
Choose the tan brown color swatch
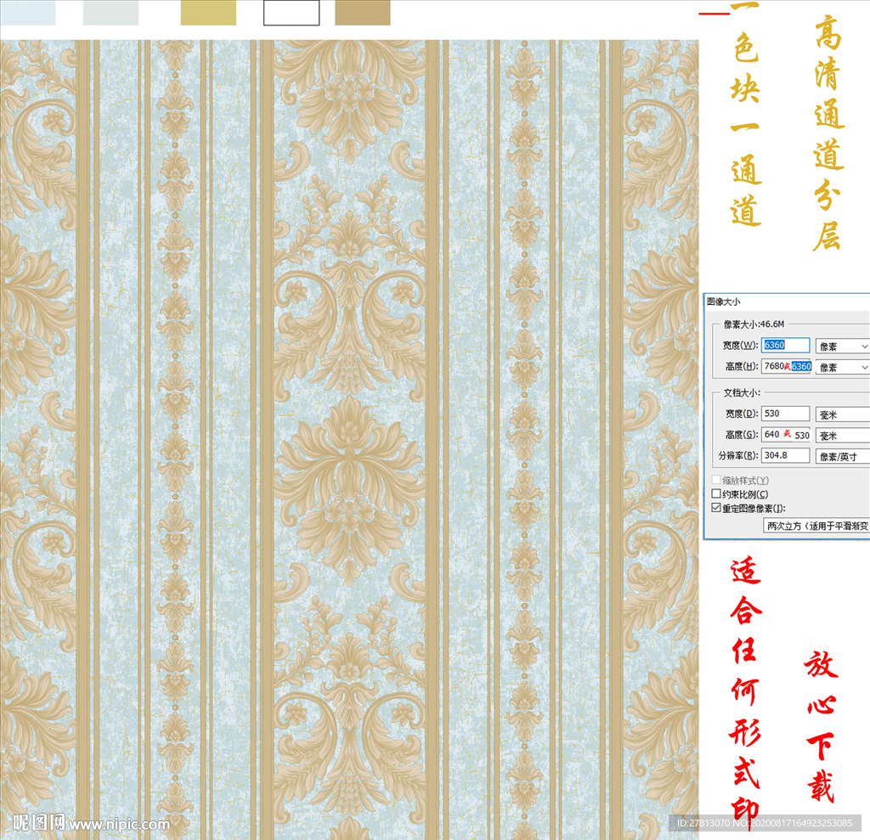(362, 13)
